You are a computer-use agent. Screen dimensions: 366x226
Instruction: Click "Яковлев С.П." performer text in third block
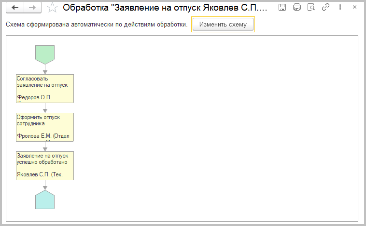click(x=40, y=174)
